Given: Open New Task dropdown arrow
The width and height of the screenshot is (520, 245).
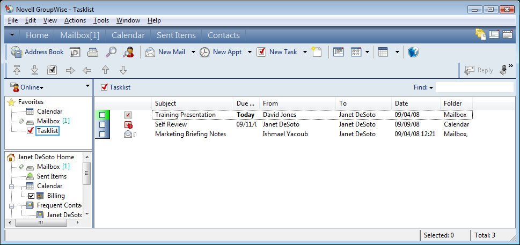Looking at the screenshot, I should 305,53.
